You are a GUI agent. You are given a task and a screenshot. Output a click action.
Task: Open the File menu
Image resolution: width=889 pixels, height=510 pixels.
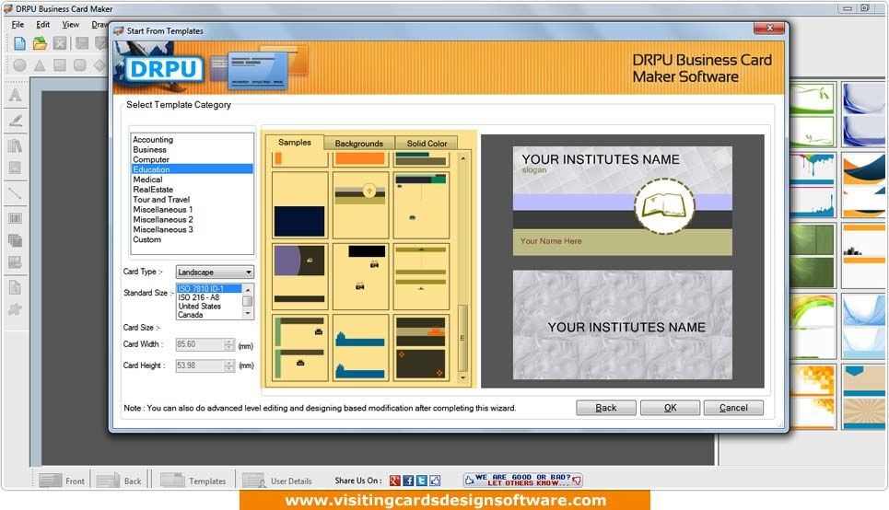[18, 24]
